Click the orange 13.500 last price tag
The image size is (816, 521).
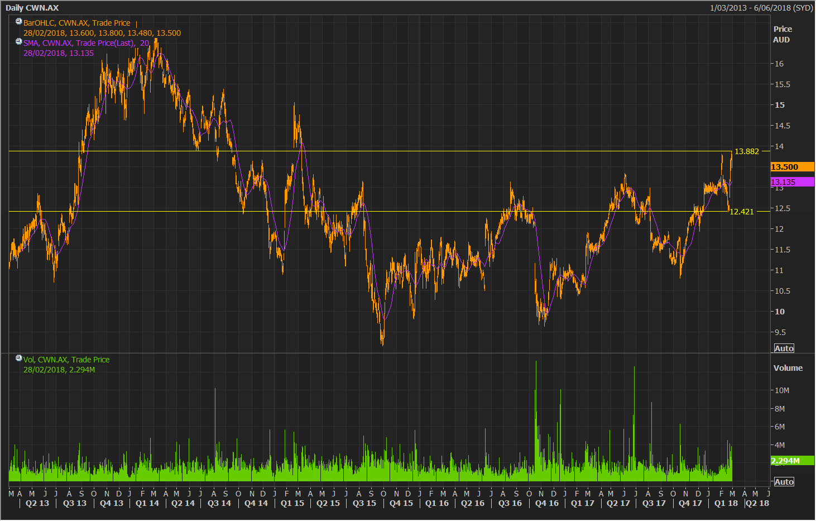pyautogui.click(x=792, y=167)
